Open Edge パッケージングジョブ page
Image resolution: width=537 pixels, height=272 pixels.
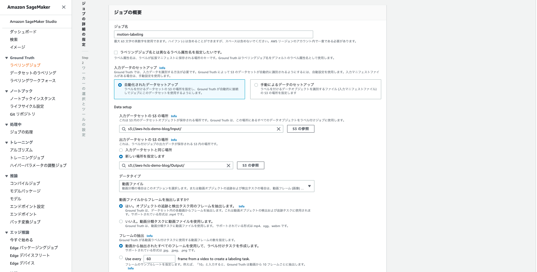click(x=34, y=248)
